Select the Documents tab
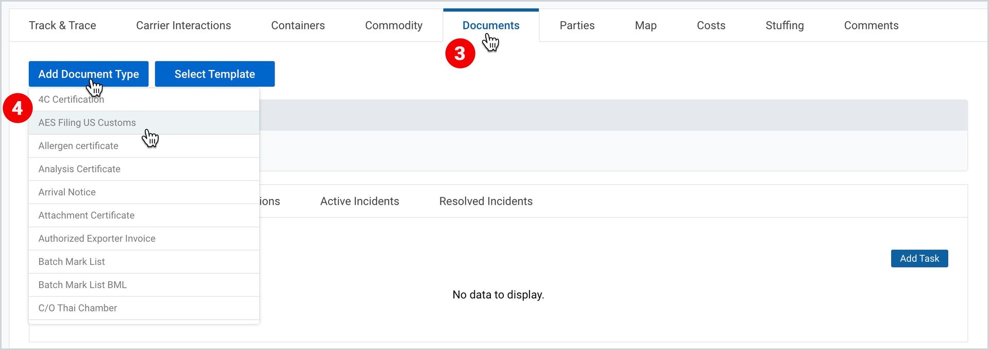The width and height of the screenshot is (989, 350). [491, 25]
